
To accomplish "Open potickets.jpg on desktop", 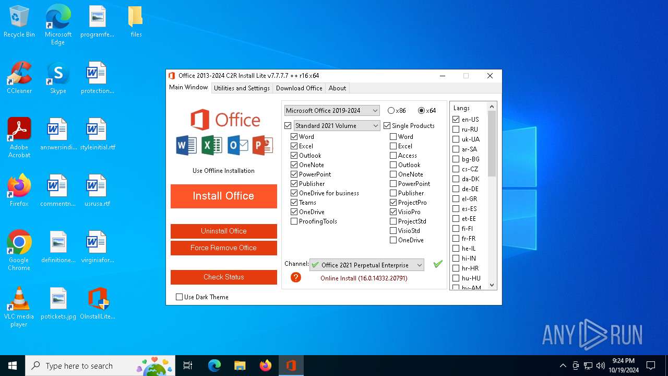I will tap(58, 303).
